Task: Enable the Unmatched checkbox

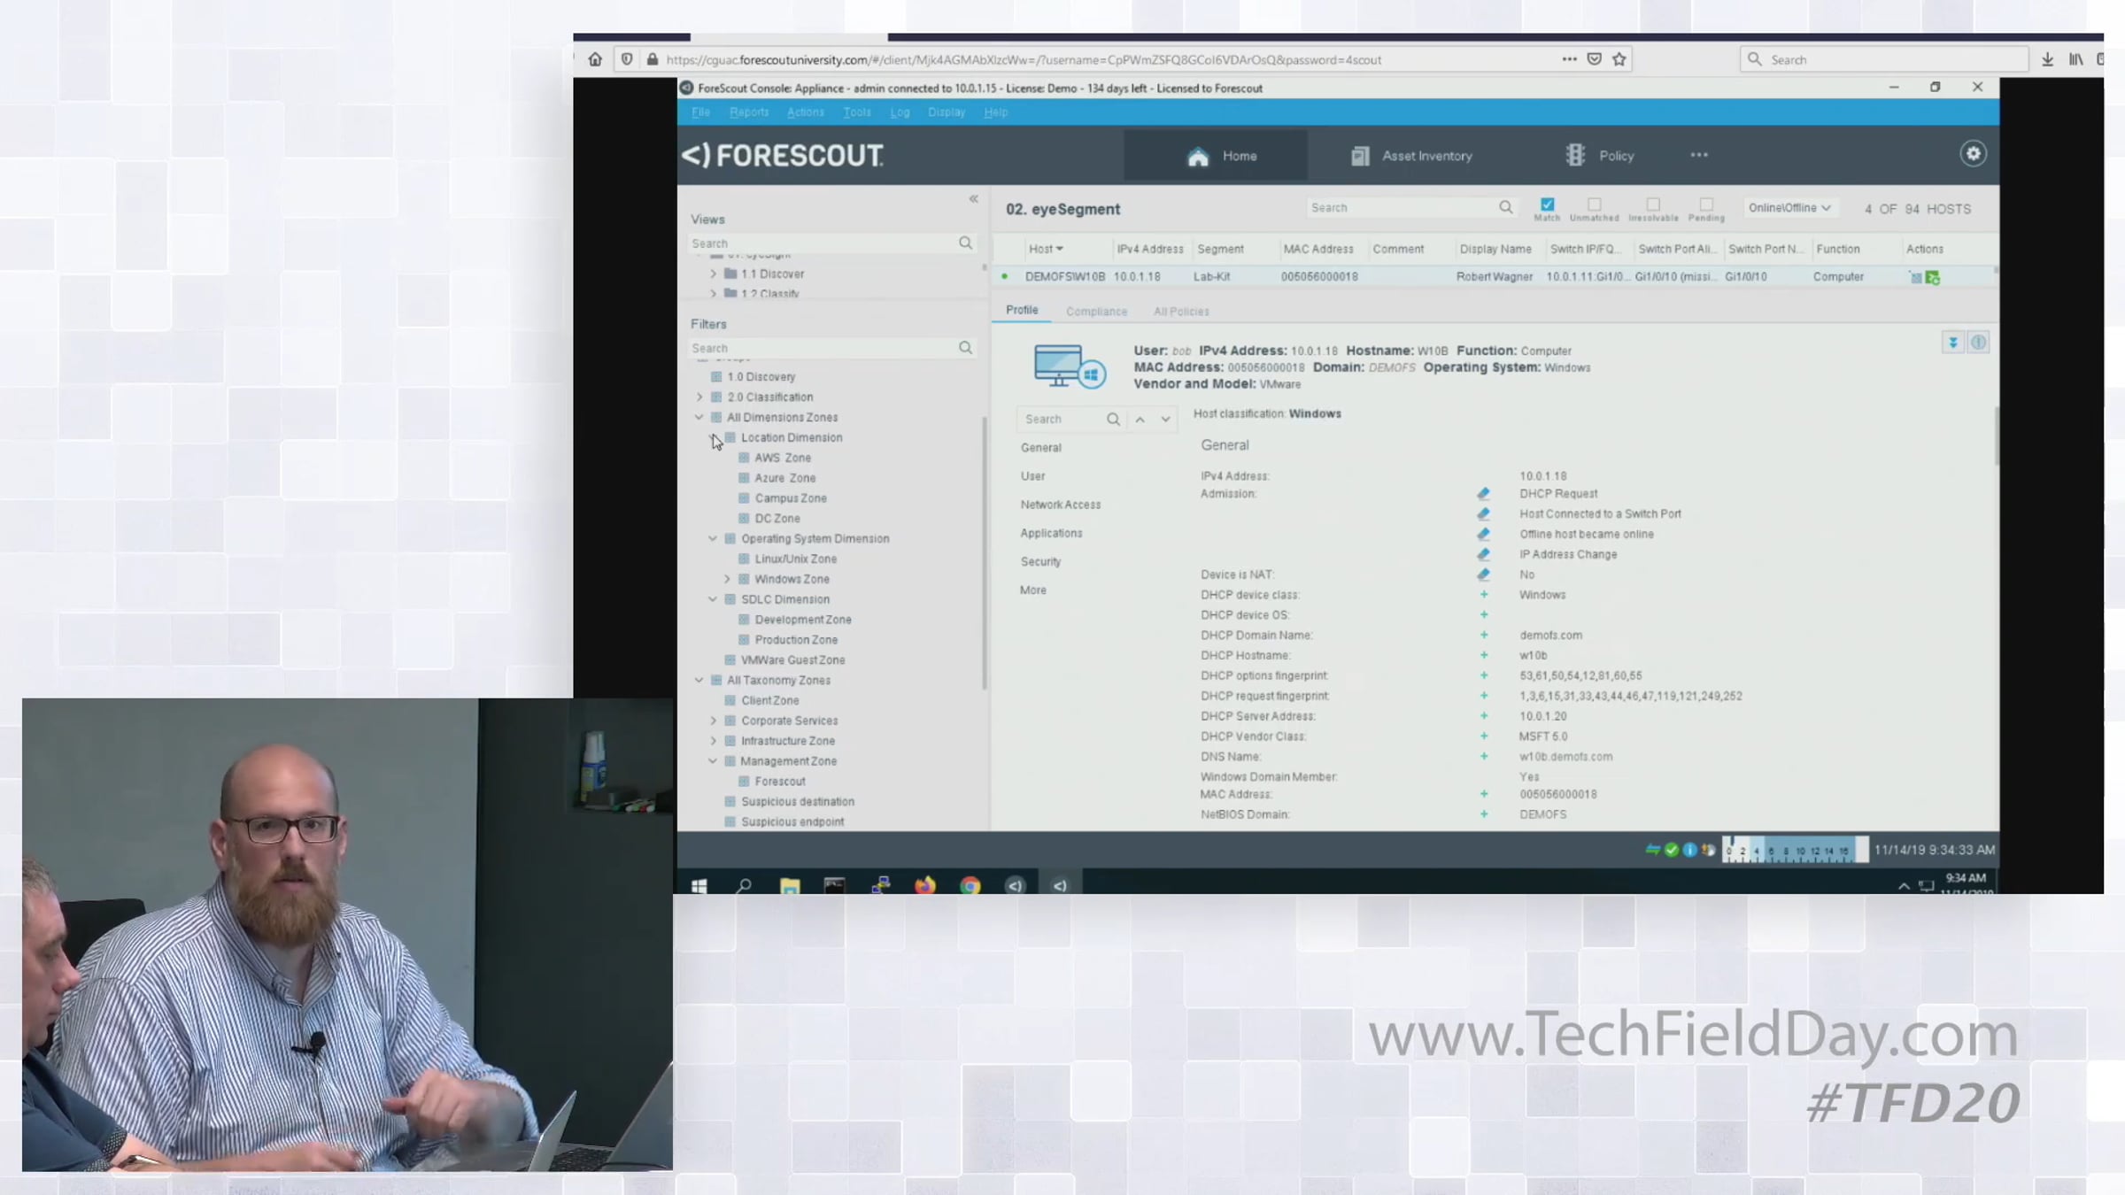Action: click(x=1594, y=204)
